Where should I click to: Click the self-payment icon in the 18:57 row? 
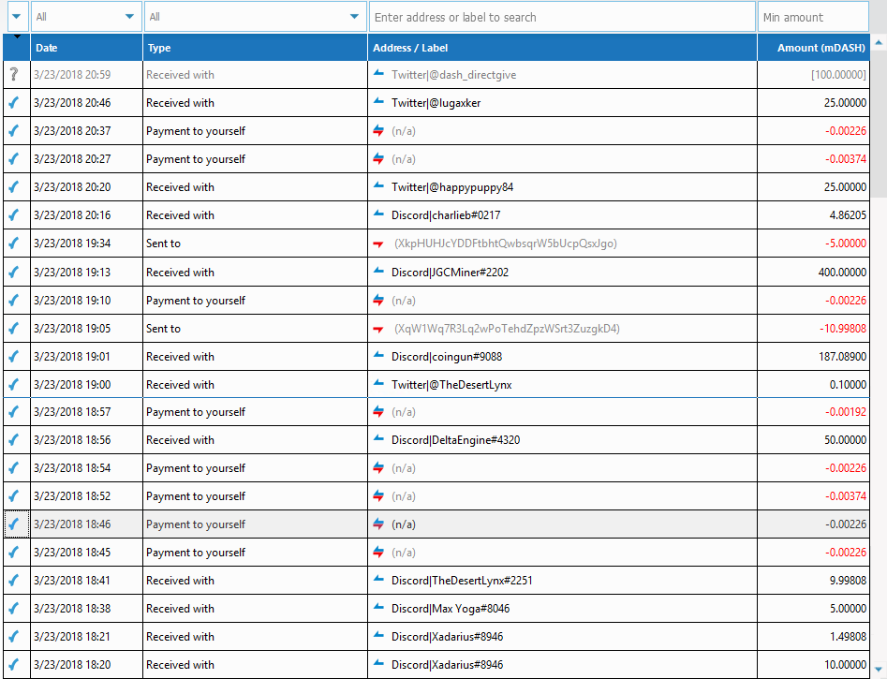point(378,412)
